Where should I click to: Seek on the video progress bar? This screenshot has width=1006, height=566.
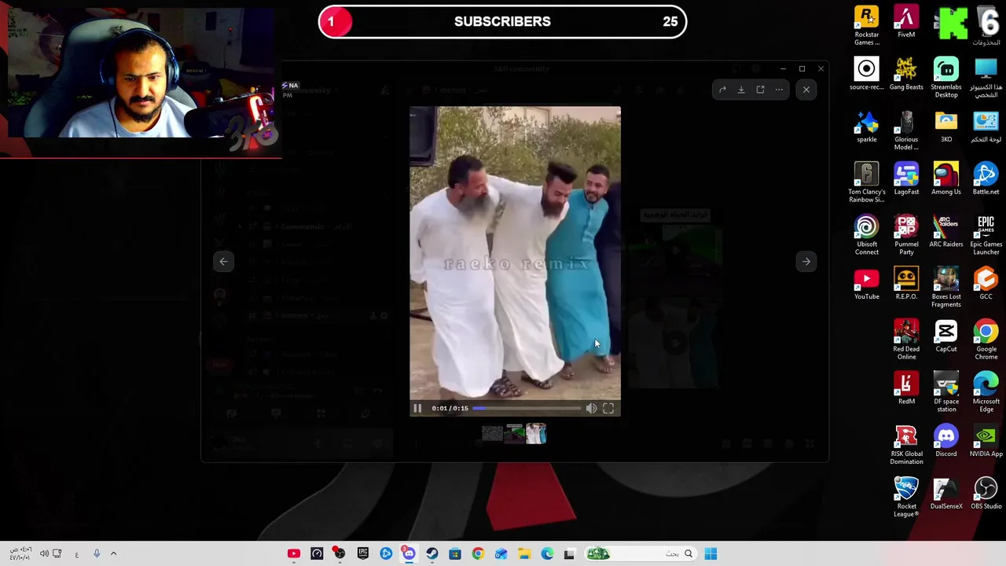tap(527, 408)
